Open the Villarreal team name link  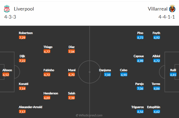157,9
